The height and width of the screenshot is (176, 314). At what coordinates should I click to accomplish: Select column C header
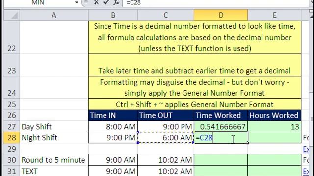coord(166,15)
